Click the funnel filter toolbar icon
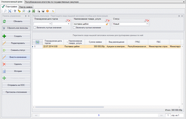Viewport: 186px width, 119px height. (15, 11)
